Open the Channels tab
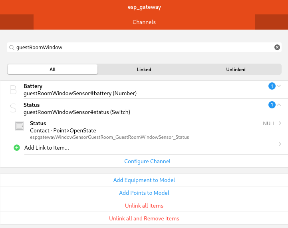This screenshot has height=228, width=288. (x=144, y=22)
